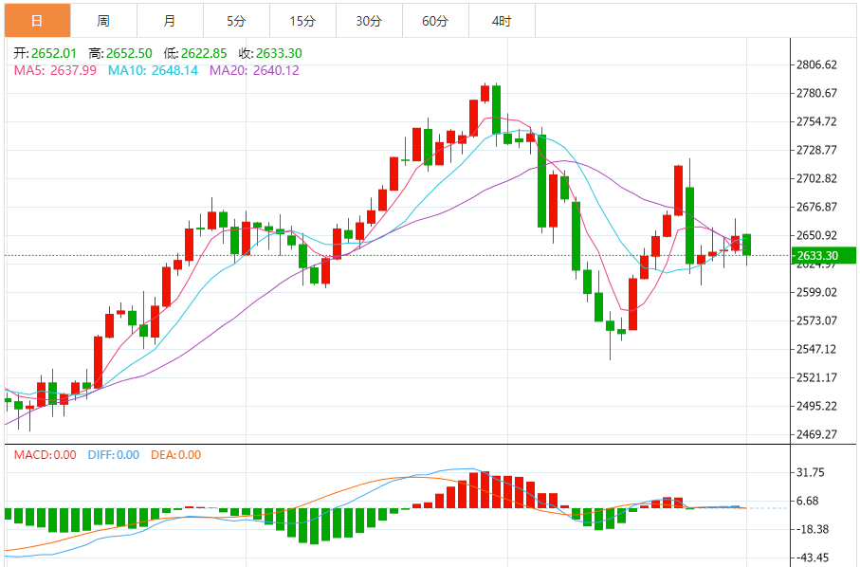The height and width of the screenshot is (567, 860).
Task: Click the 6.68 MACD axis label
Action: coord(807,502)
